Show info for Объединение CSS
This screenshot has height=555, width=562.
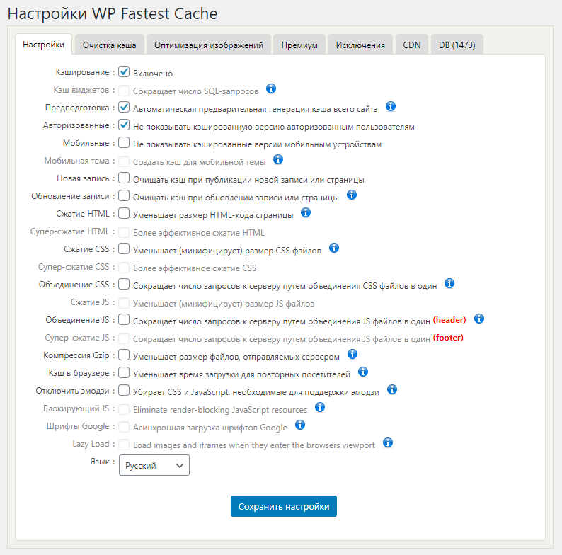[x=449, y=283]
